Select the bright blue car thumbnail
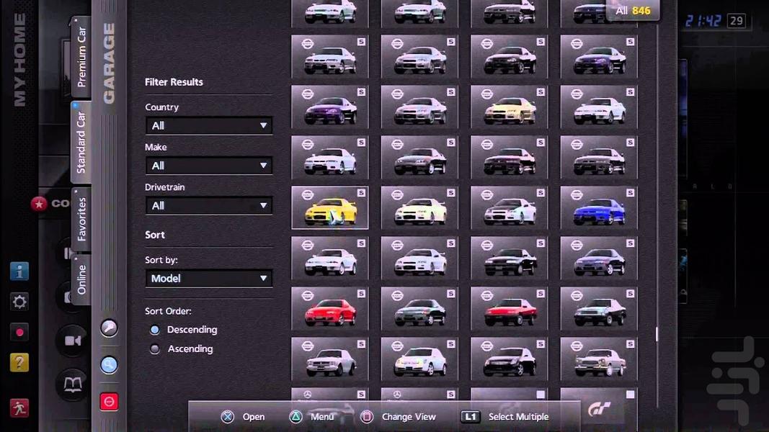Viewport: 769px width, 432px height. (x=599, y=207)
